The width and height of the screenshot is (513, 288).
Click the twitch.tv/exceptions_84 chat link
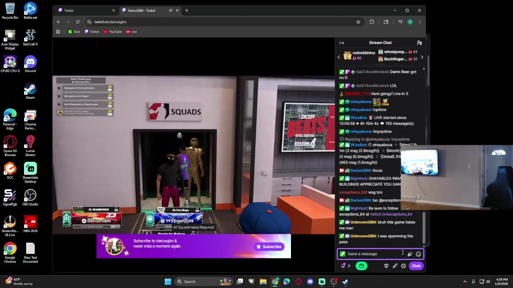click(391, 214)
